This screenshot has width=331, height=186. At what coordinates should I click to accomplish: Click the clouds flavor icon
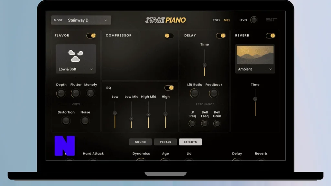tap(76, 56)
